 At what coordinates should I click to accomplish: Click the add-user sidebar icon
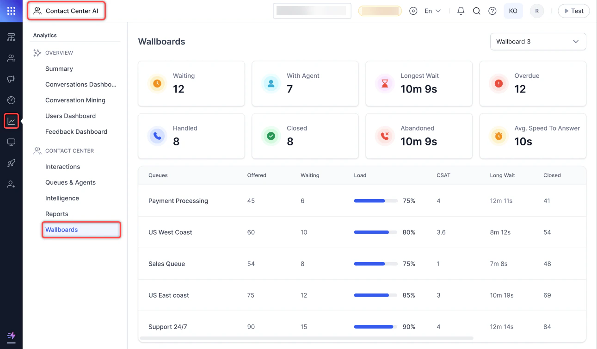tap(11, 184)
